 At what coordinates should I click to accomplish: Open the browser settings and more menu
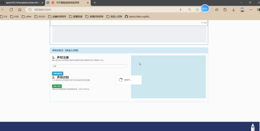[251, 10]
